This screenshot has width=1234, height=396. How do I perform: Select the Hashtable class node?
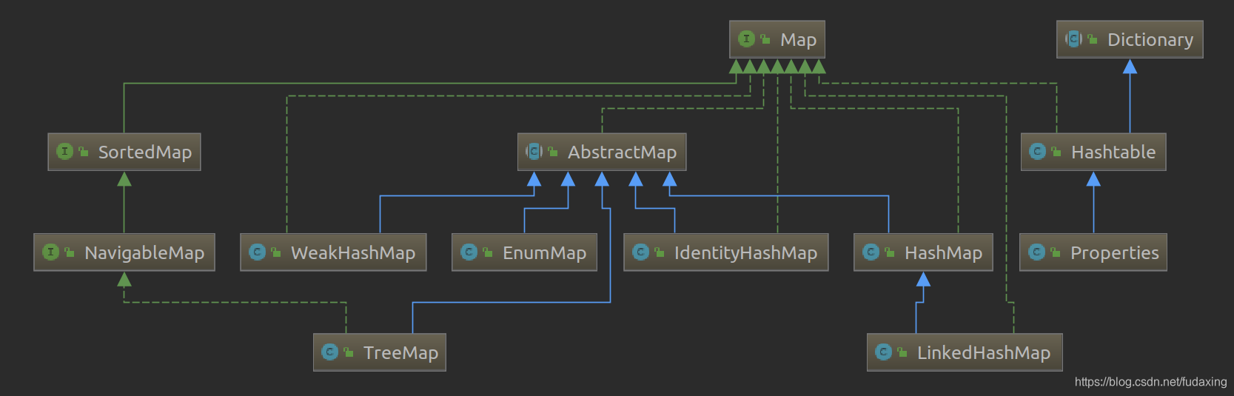point(1093,152)
